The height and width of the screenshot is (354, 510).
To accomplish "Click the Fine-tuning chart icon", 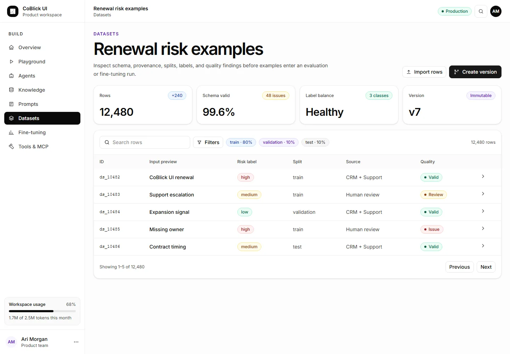I will click(11, 132).
